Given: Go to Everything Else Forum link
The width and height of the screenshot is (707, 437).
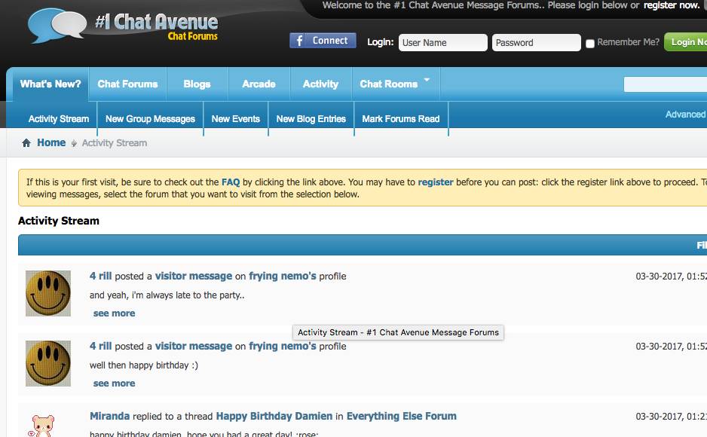Looking at the screenshot, I should tap(401, 416).
